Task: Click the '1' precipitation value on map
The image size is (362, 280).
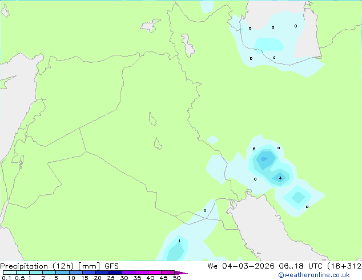Action: pyautogui.click(x=179, y=241)
